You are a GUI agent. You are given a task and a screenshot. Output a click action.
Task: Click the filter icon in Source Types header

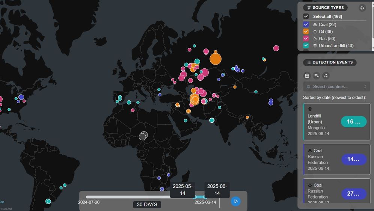(x=309, y=8)
